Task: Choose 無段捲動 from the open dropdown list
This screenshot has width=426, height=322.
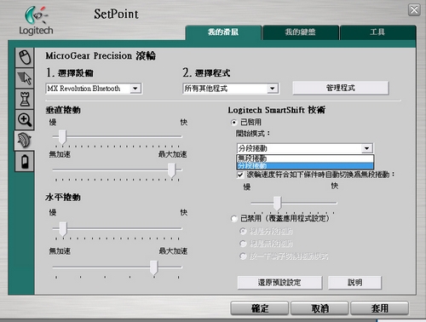Action: click(305, 158)
